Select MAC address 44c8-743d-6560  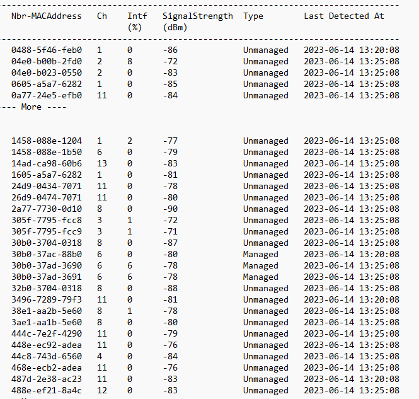click(46, 357)
